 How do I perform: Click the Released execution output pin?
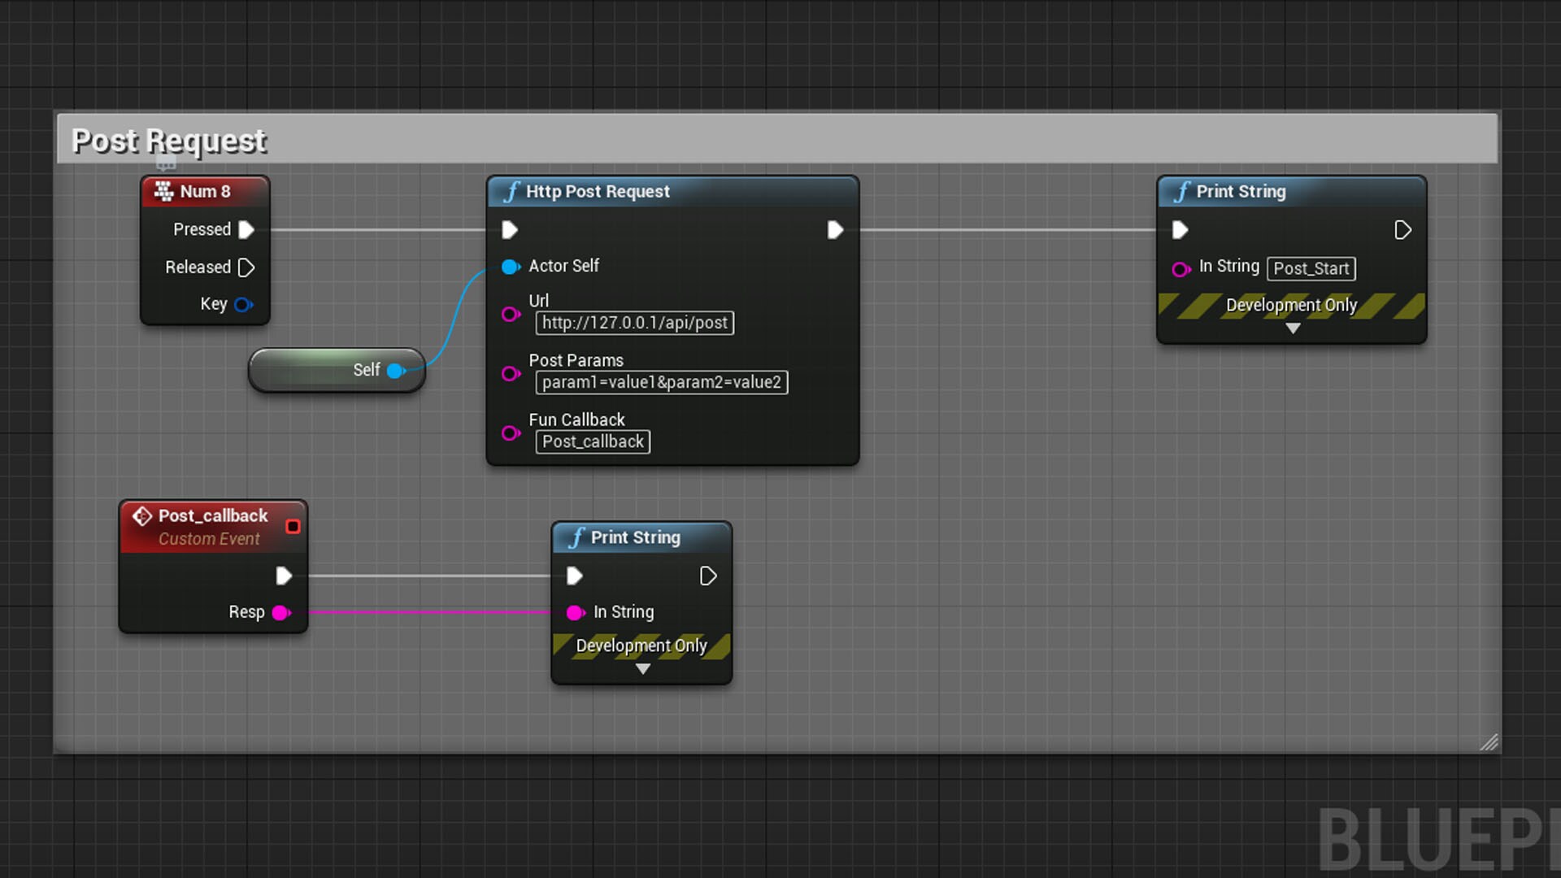[x=246, y=267]
